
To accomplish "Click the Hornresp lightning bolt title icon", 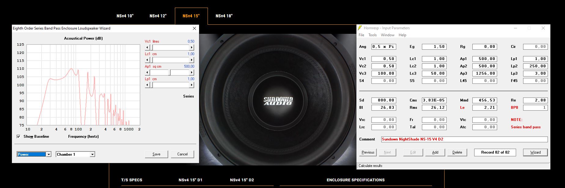I will 360,28.
